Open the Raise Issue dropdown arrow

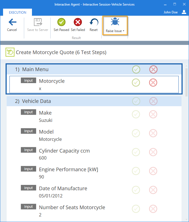pos(123,31)
